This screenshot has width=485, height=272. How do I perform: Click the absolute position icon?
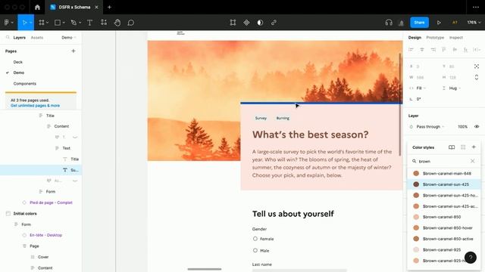click(477, 66)
